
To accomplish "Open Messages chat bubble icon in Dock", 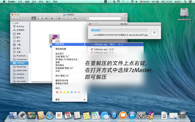I will point(105,115).
